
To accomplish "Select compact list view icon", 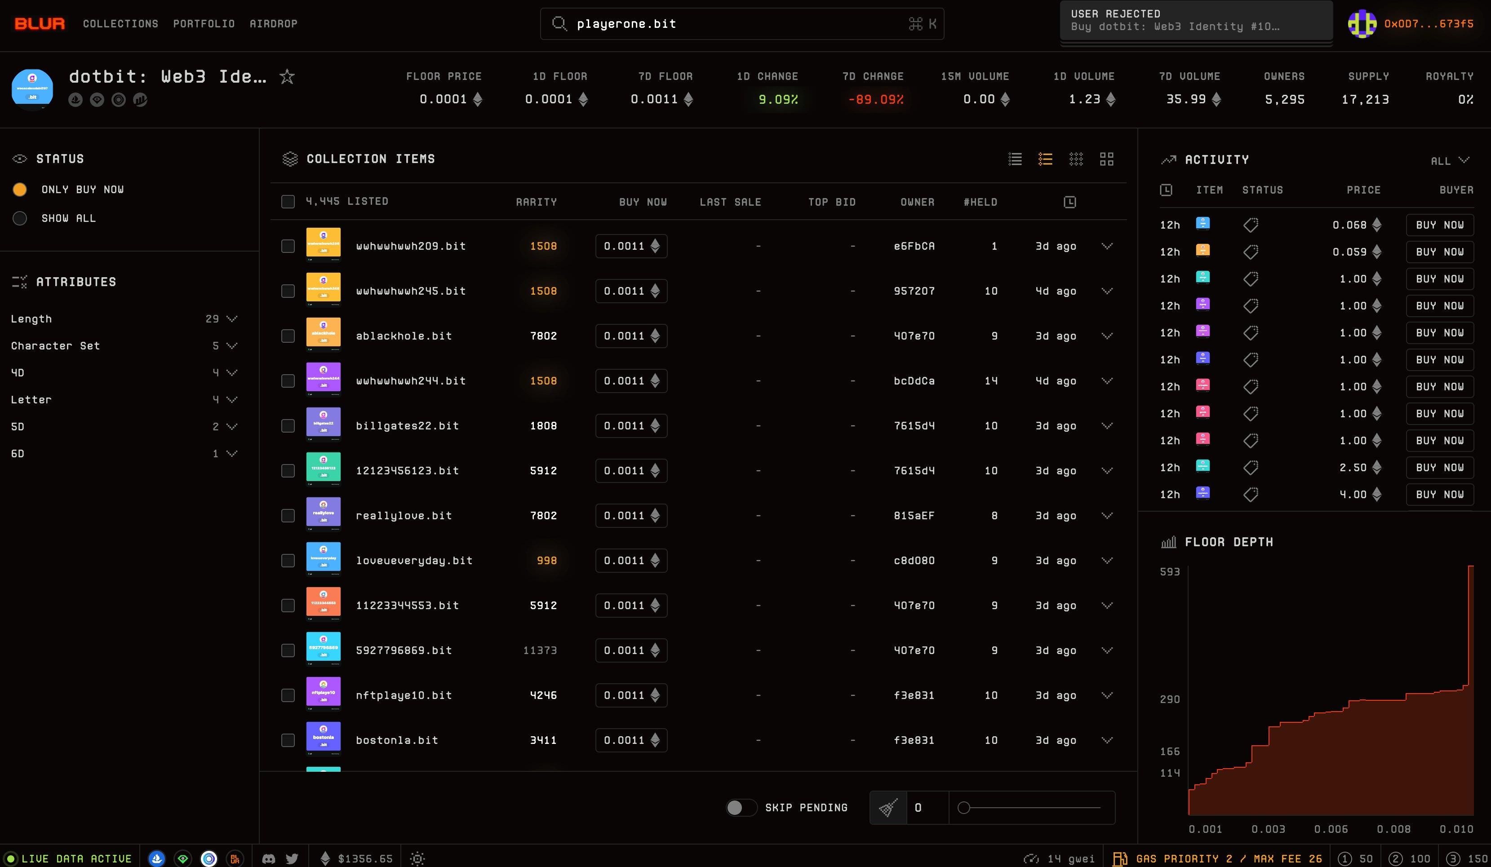I will coord(1015,159).
